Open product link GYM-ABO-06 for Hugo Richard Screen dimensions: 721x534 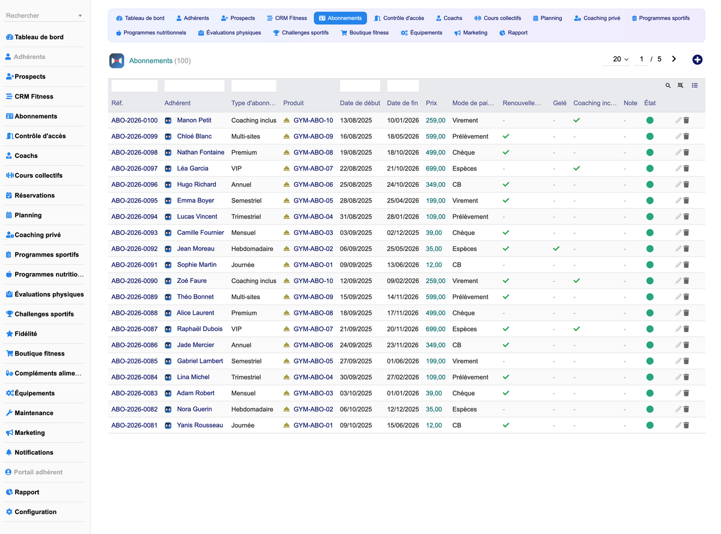(x=313, y=184)
